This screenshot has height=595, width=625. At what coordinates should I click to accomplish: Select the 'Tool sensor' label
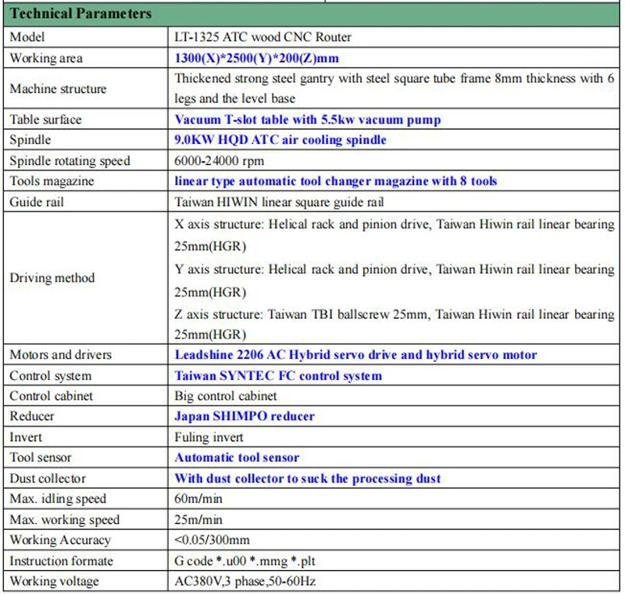[41, 457]
